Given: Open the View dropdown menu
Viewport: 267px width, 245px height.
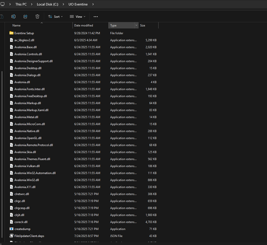Looking at the screenshot, I should click(77, 17).
